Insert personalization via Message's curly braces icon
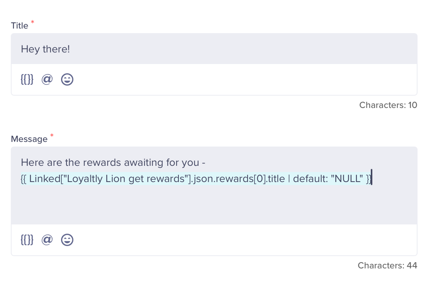 tap(27, 240)
